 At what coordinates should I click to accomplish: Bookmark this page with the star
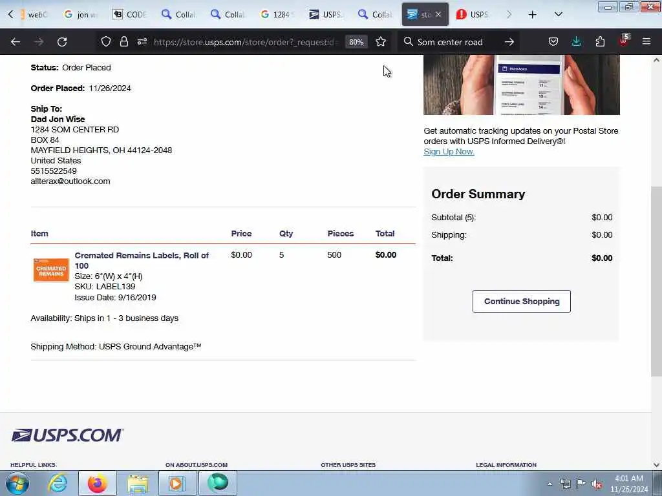pyautogui.click(x=381, y=41)
